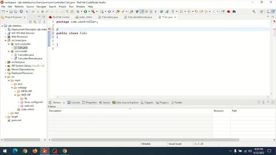Expand the Maven Dependencies node
The image size is (276, 155).
[x=6, y=70]
